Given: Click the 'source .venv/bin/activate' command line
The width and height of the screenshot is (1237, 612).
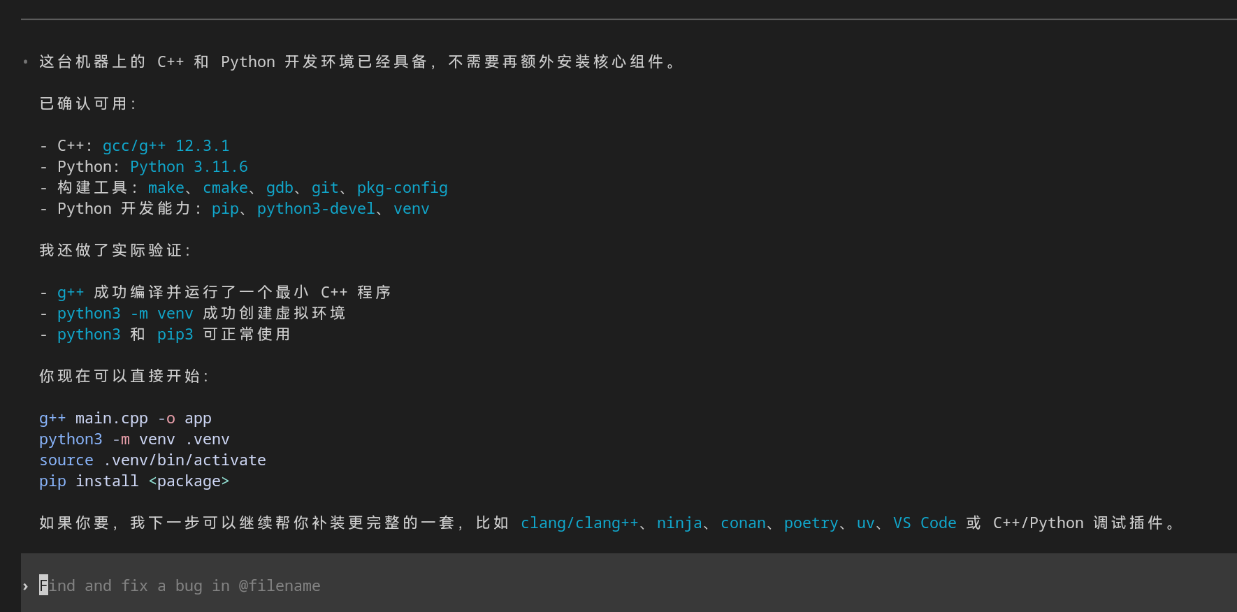Looking at the screenshot, I should tap(152, 460).
